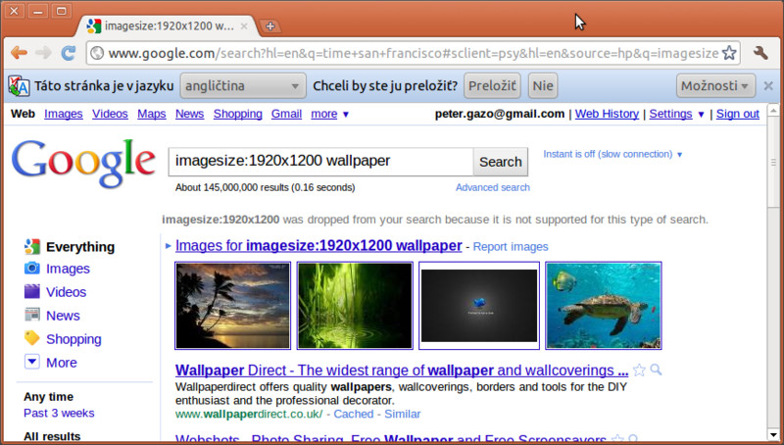This screenshot has height=445, width=784.
Task: Click the greyed forward arrow button
Action: (x=43, y=53)
